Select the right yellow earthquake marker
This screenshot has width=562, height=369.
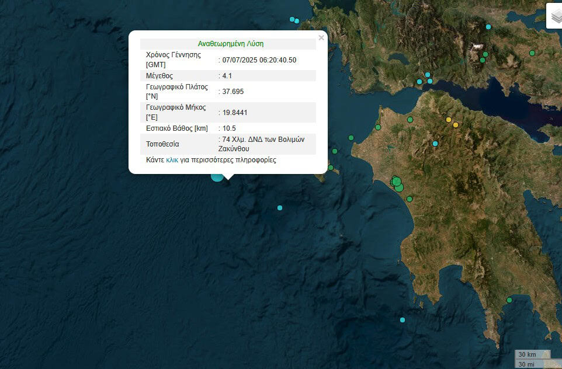pyautogui.click(x=456, y=125)
